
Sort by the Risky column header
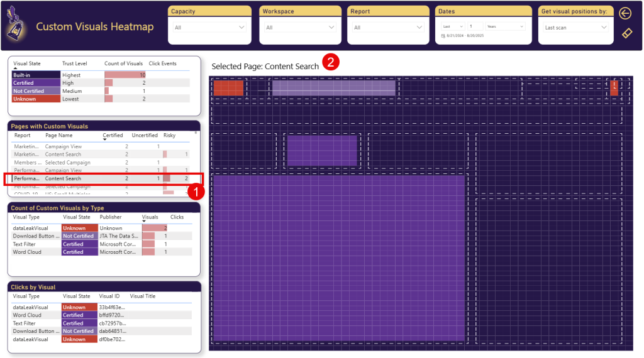coord(170,135)
